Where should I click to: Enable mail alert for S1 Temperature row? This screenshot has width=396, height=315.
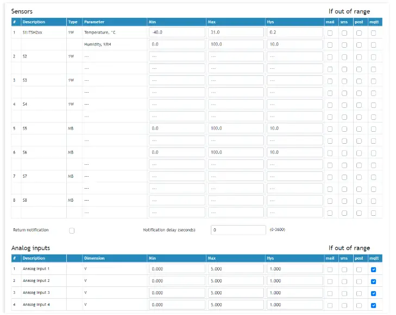pos(330,33)
